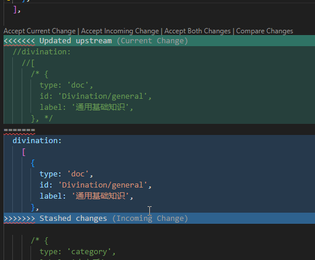
Task: Click the '=======' conflict separator line
Action: 19,130
